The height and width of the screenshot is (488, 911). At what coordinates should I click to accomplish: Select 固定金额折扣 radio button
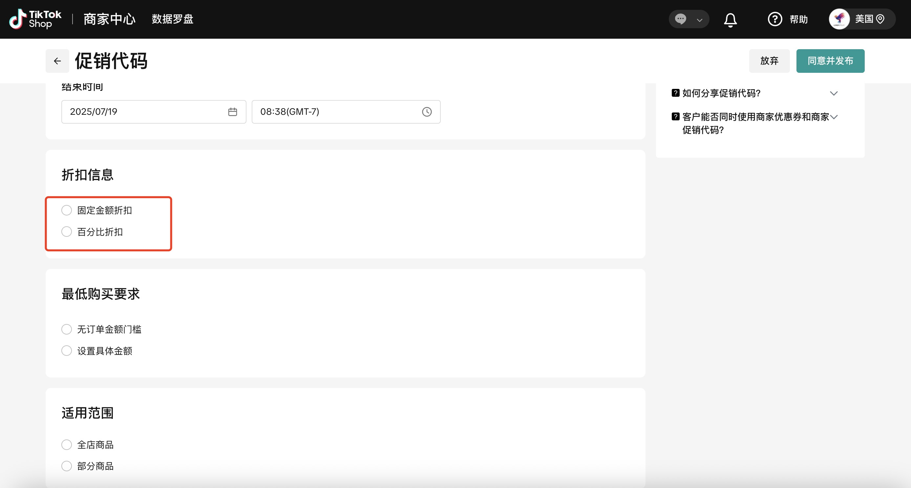(x=67, y=210)
